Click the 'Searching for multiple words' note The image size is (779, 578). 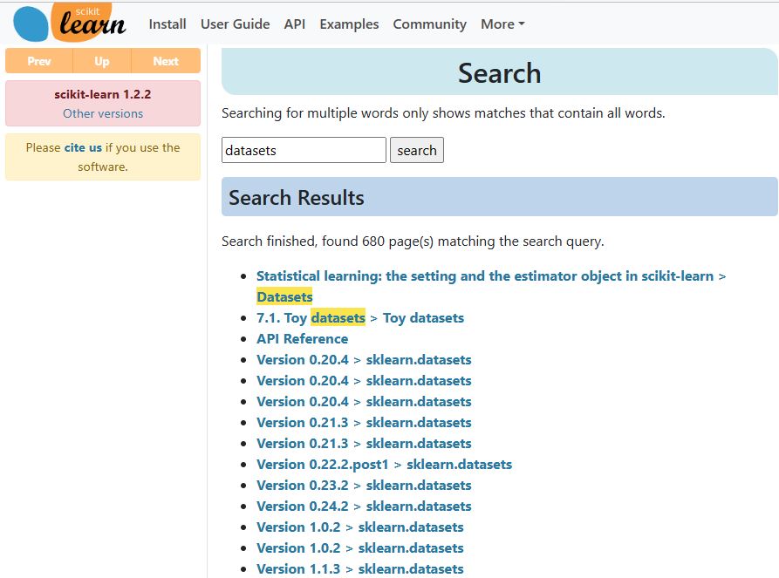(443, 113)
